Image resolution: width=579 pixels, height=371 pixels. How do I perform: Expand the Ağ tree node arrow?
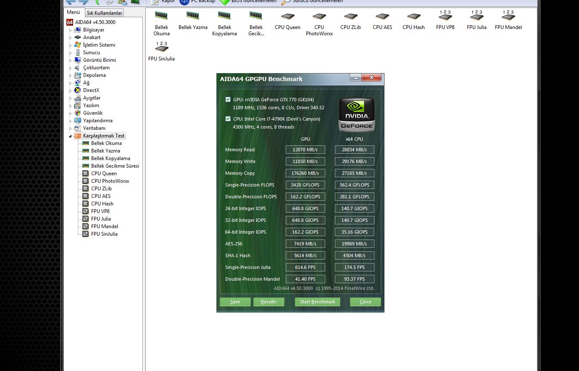[71, 83]
